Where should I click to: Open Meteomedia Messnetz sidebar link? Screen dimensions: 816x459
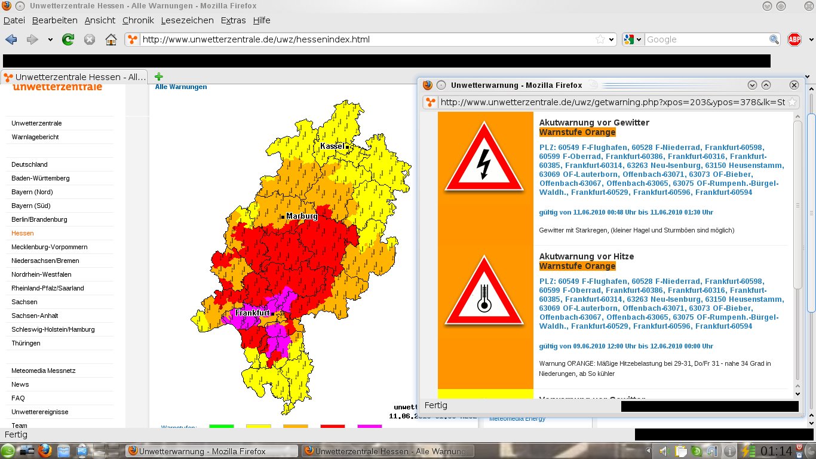pyautogui.click(x=44, y=371)
